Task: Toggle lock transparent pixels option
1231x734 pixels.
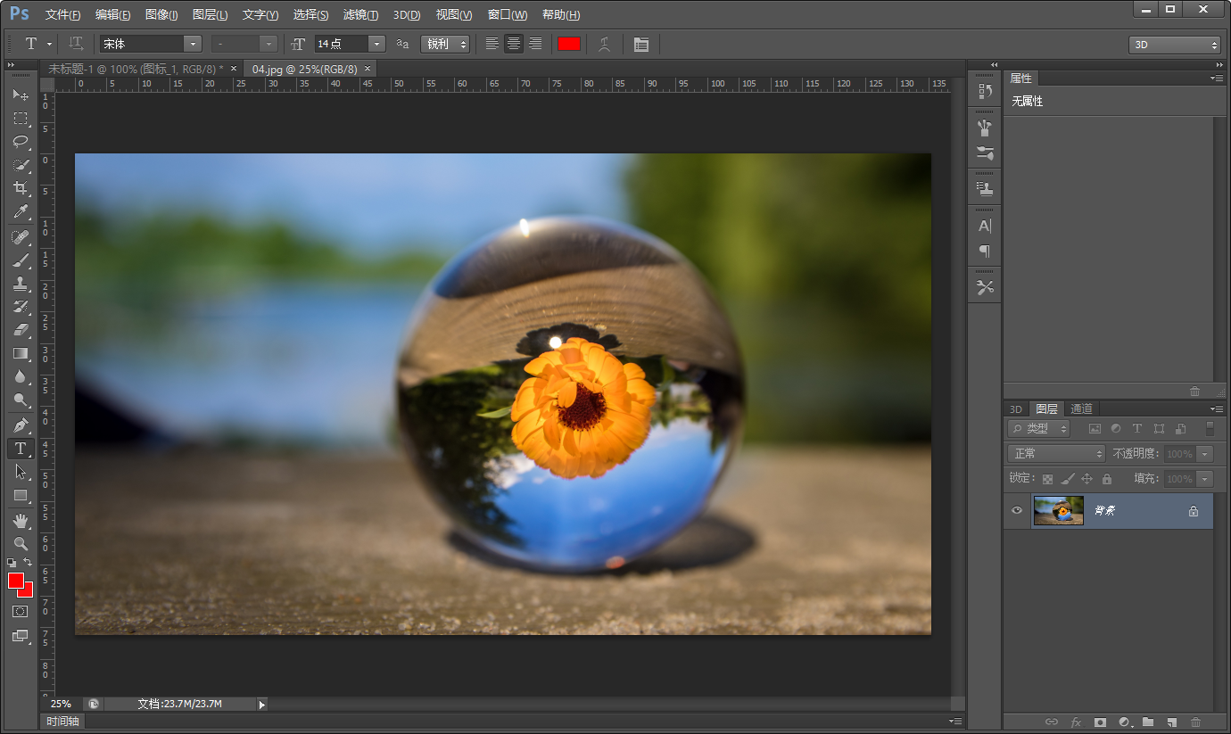Action: coord(1047,479)
